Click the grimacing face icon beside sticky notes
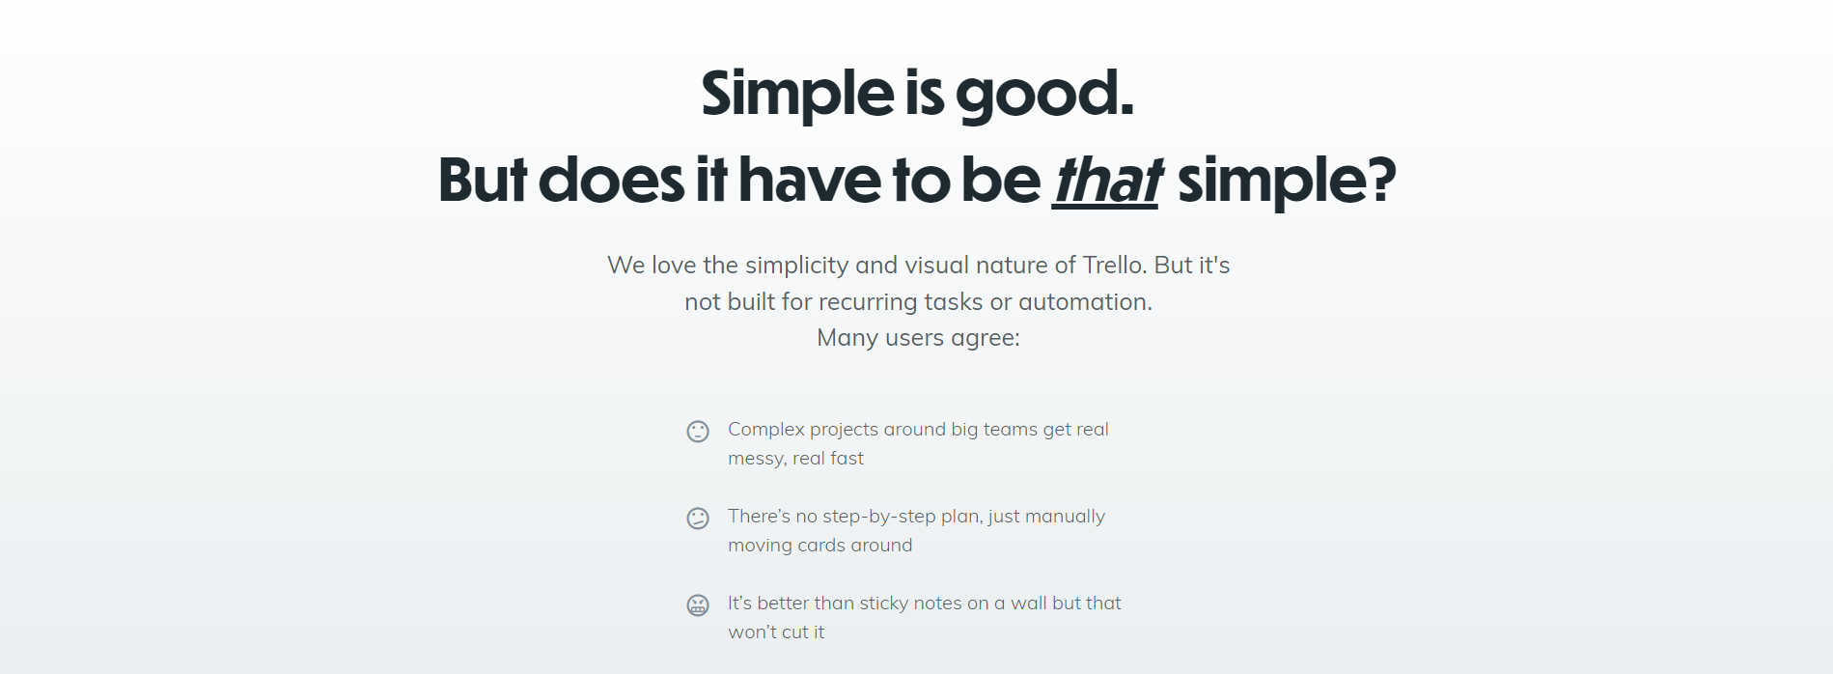Viewport: 1833px width, 674px height. 698,605
